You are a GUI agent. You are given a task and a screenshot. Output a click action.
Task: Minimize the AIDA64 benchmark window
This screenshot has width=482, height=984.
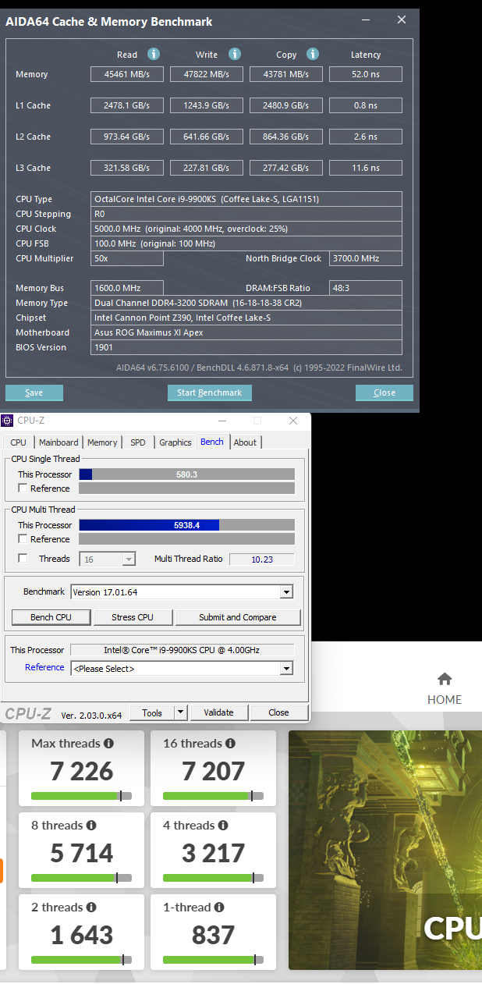tap(365, 20)
